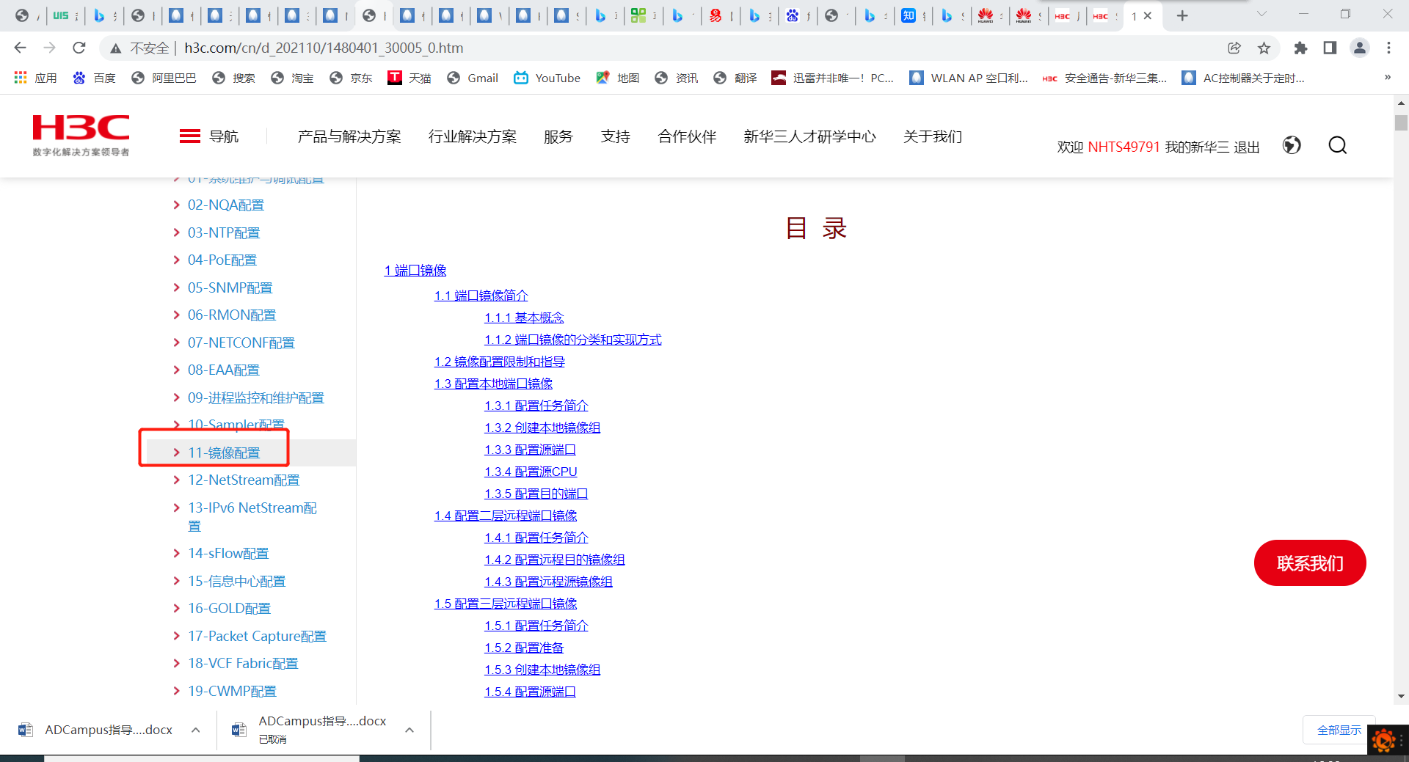This screenshot has width=1409, height=762.
Task: Go back to the previous page
Action: 20,48
